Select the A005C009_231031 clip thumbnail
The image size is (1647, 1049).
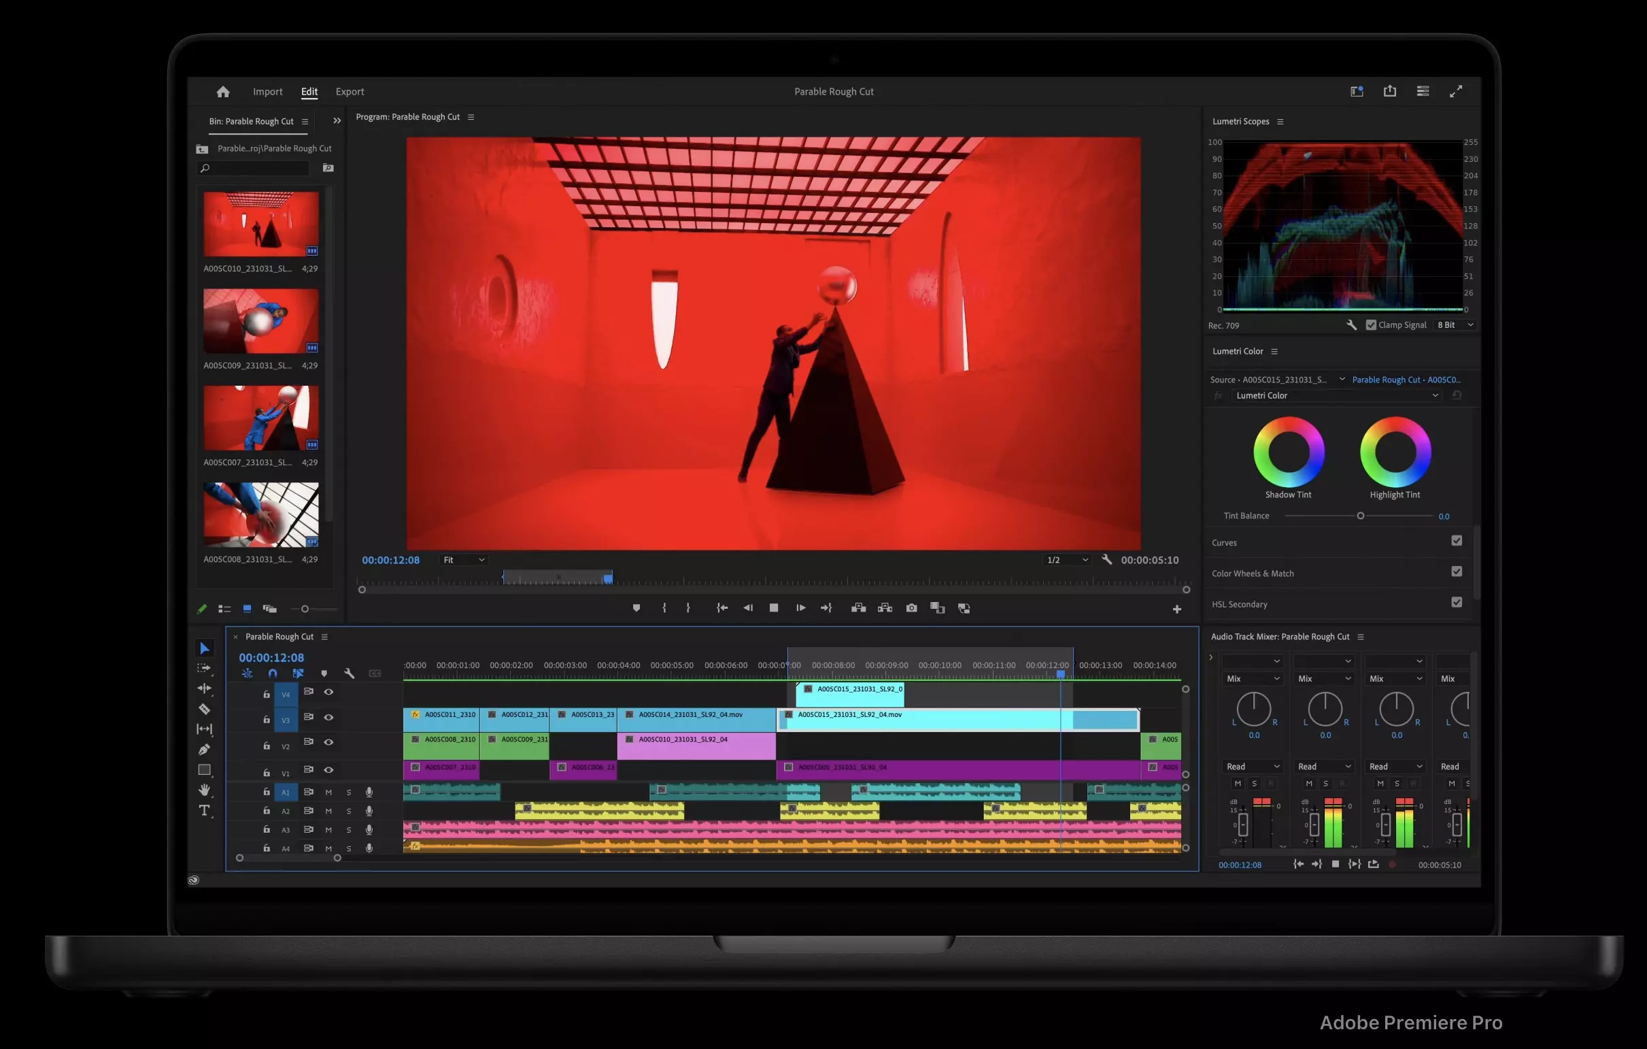coord(260,321)
